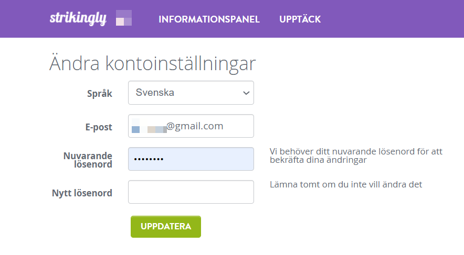Click the Nytt lösenord label
This screenshot has width=464, height=255.
pos(82,193)
